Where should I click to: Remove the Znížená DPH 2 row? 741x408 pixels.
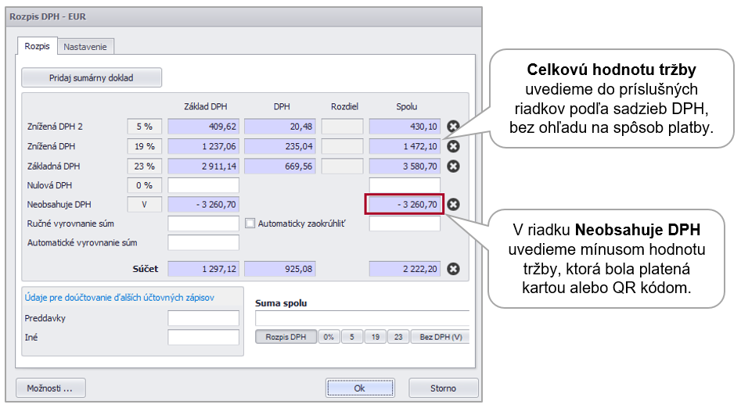click(453, 127)
